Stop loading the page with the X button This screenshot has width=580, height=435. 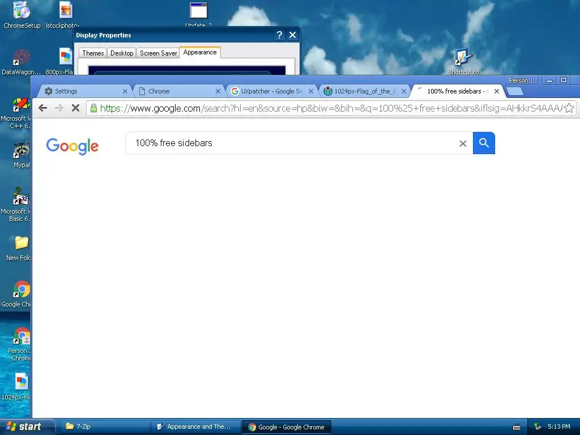(x=75, y=108)
